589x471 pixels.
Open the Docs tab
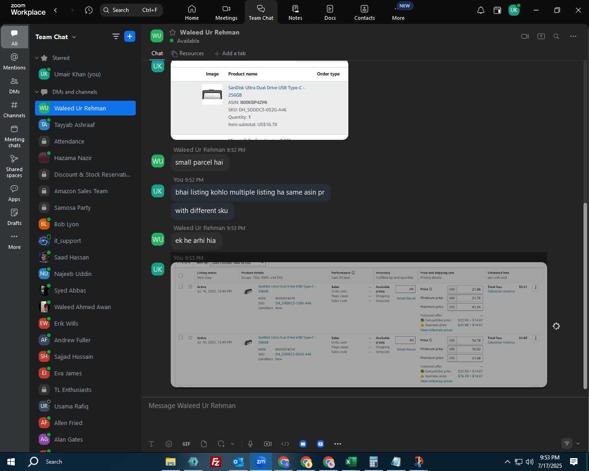click(x=330, y=12)
